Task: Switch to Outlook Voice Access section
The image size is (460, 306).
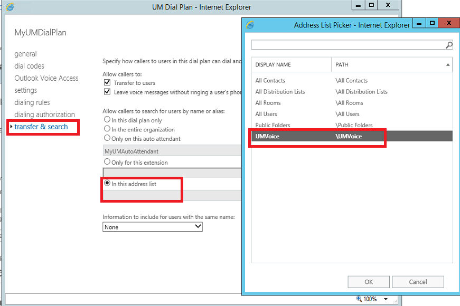Action: (46, 78)
